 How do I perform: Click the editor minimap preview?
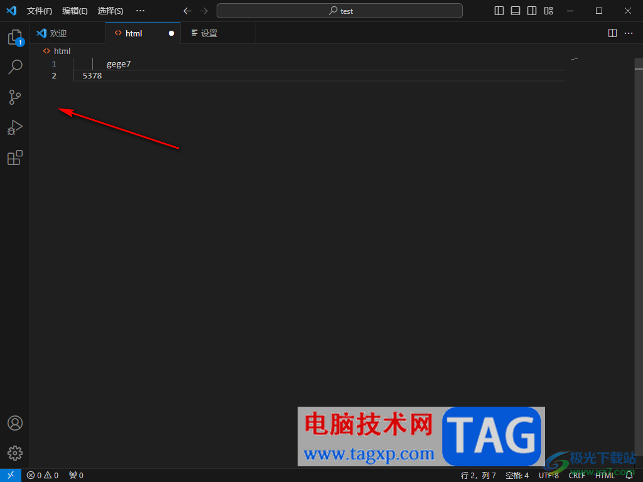point(575,59)
